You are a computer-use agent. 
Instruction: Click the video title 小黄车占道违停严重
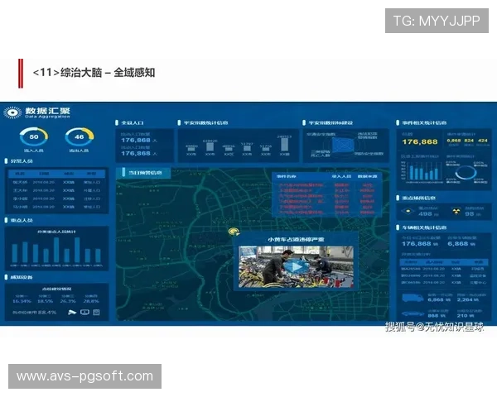tap(296, 240)
